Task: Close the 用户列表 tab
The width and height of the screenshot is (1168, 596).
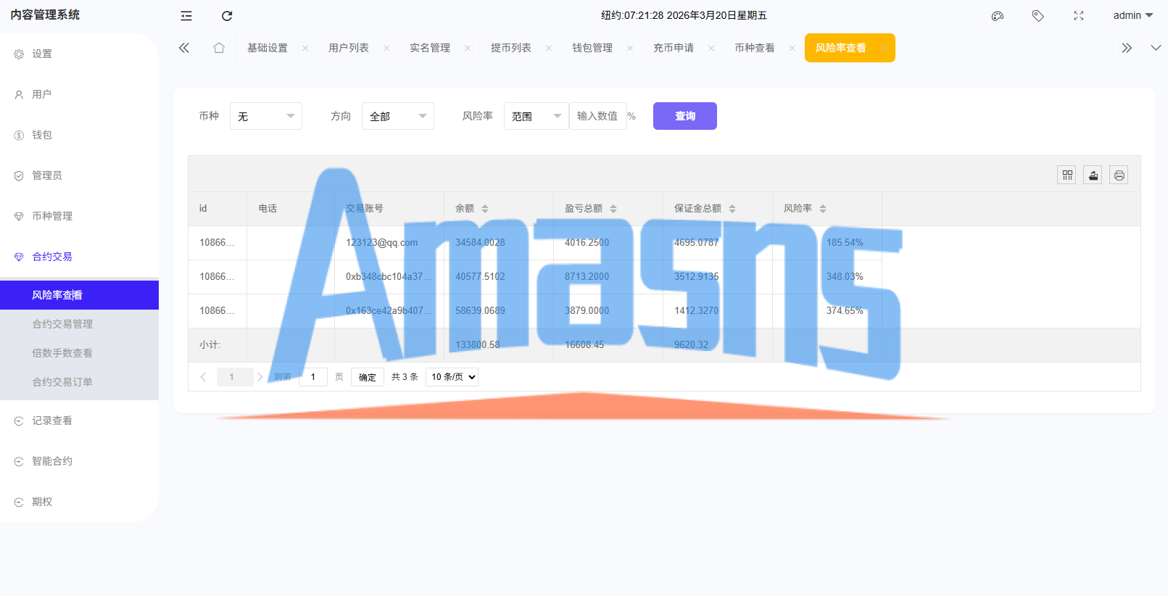Action: (x=386, y=49)
